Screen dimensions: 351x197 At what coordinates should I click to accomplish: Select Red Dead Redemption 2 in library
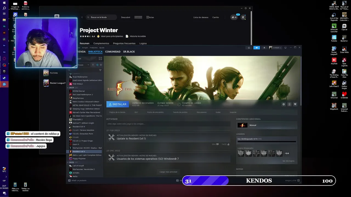(x=83, y=95)
